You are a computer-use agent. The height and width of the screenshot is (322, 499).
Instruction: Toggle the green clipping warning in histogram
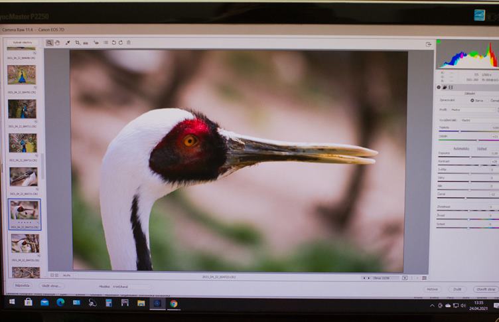click(x=439, y=42)
